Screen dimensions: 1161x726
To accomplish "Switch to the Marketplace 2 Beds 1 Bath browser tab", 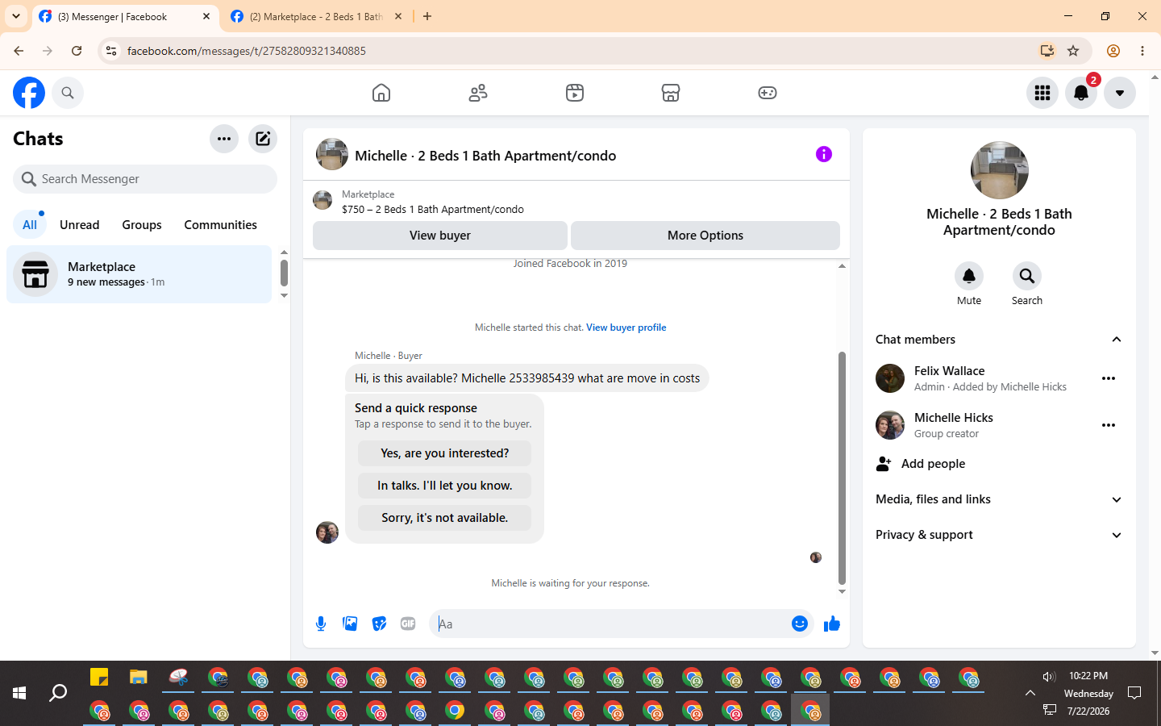I will click(x=316, y=16).
